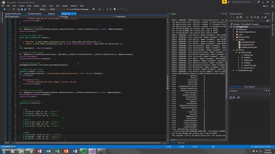
Task: Select GameTimer.cpp in Solution Explorer
Action: click(250, 65)
